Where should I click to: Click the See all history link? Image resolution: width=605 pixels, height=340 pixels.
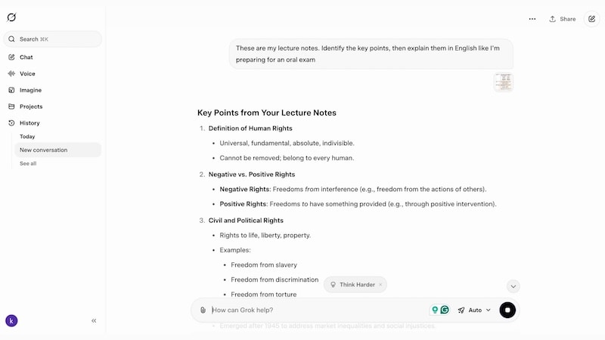click(28, 163)
